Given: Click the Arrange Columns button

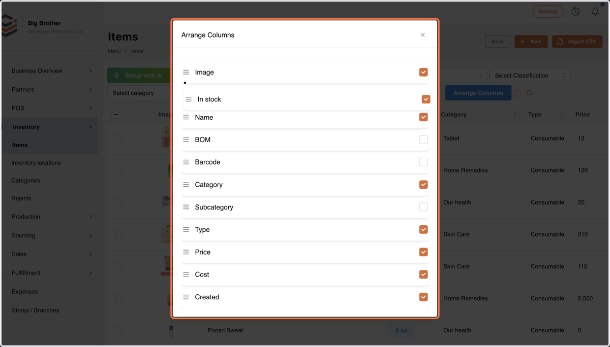Looking at the screenshot, I should [x=478, y=93].
